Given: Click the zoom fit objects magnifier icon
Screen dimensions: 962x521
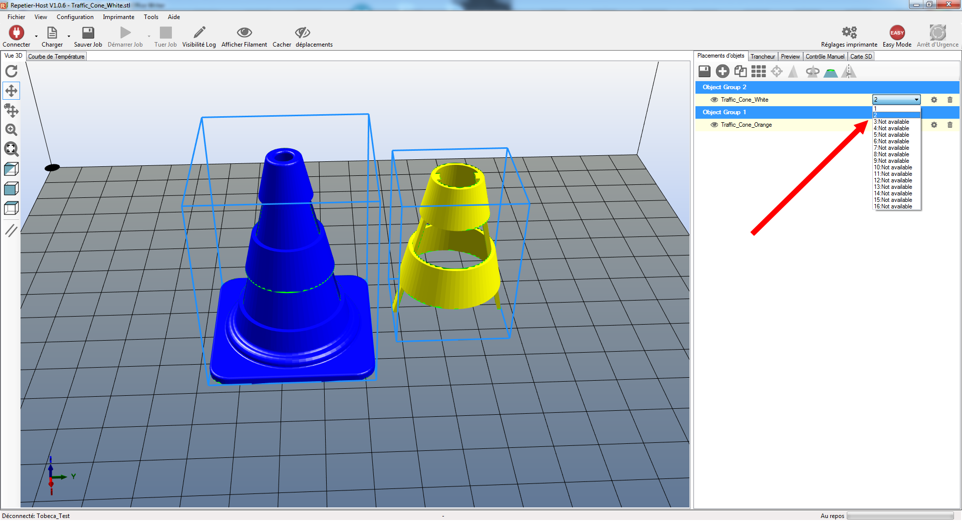Looking at the screenshot, I should [11, 149].
